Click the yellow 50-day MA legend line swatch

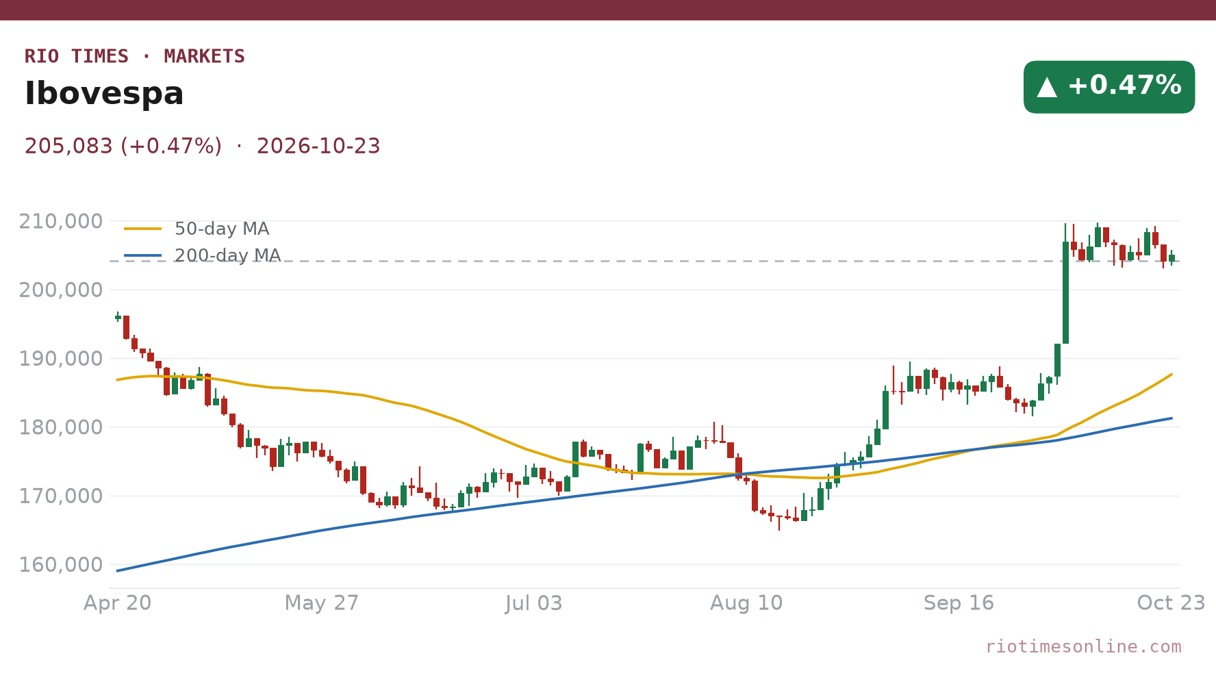click(143, 229)
